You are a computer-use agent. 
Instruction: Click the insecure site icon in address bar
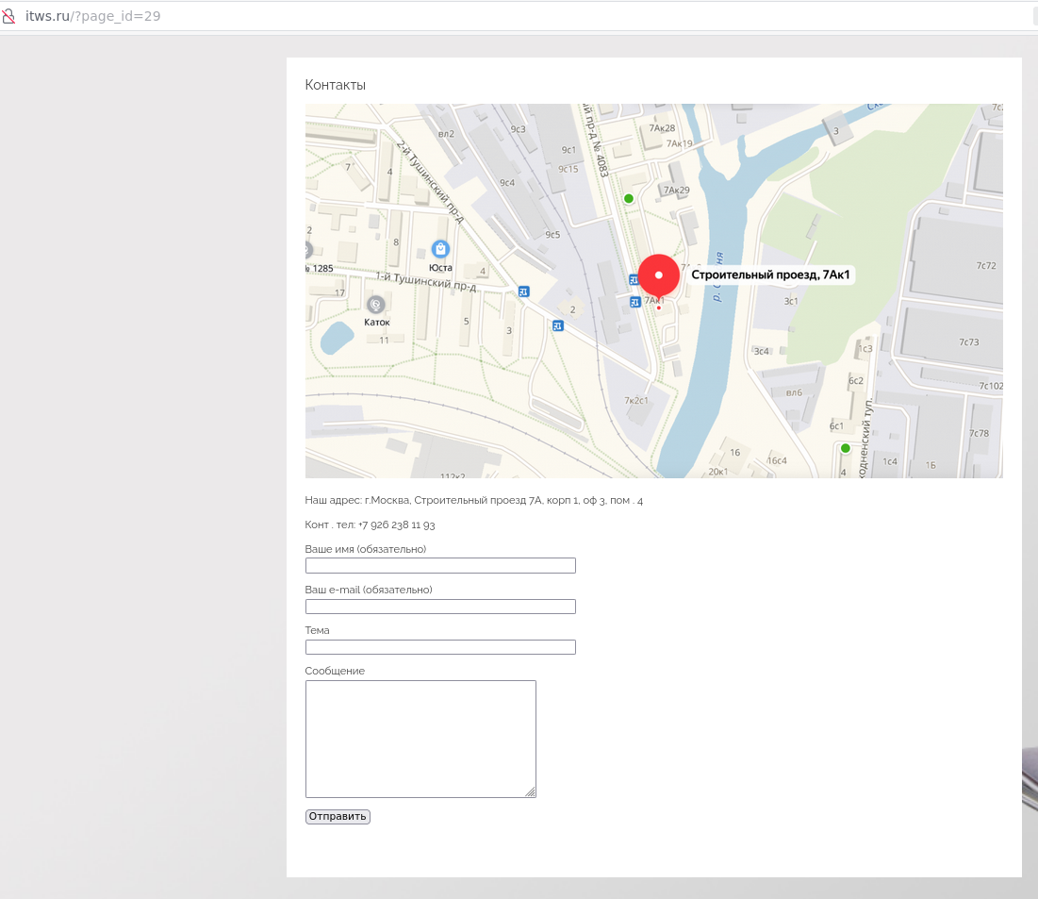[8, 16]
